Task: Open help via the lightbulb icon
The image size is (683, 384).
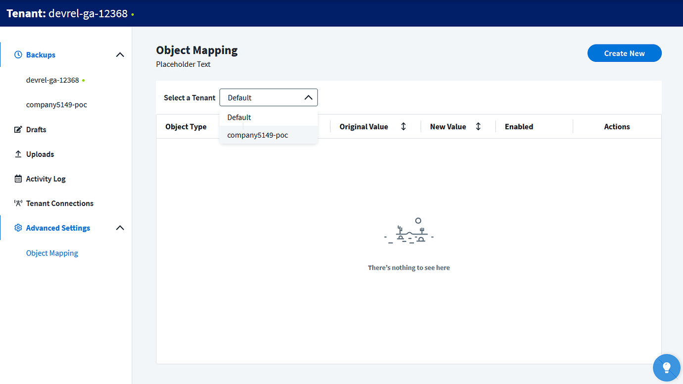Action: (x=667, y=368)
